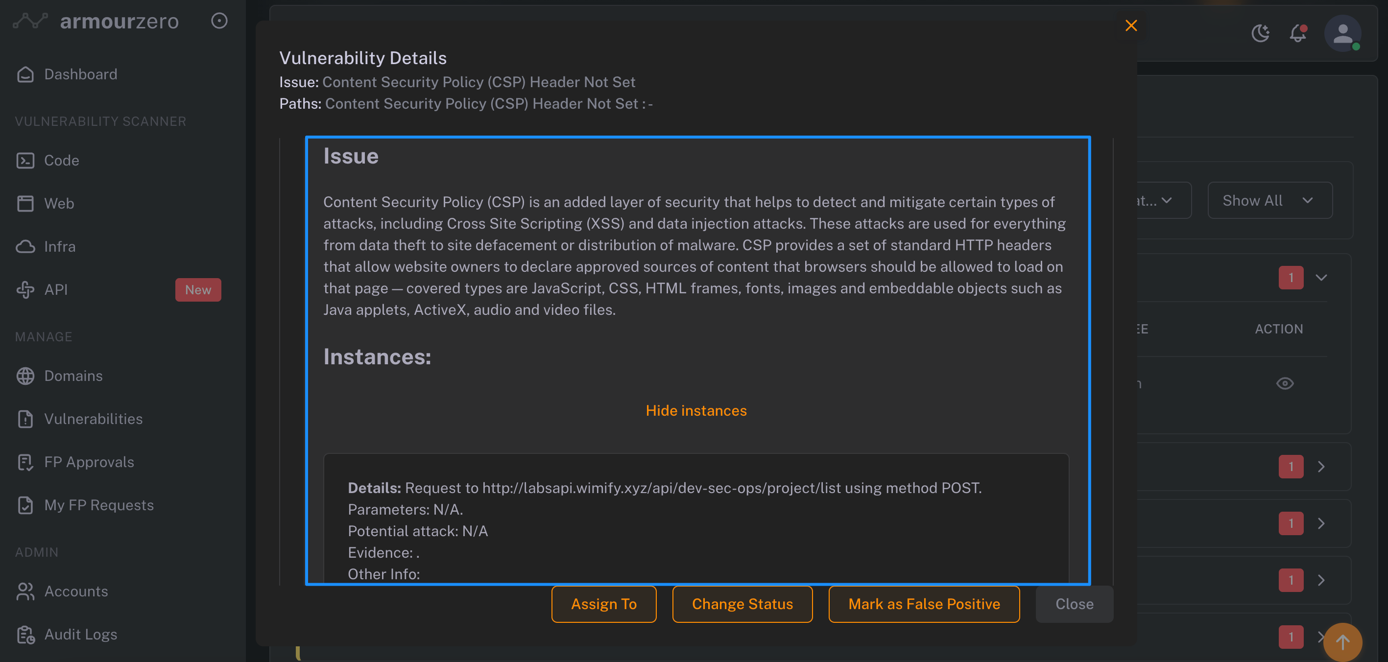
Task: Collapse the expanded vulnerability group chevron
Action: [x=1320, y=278]
